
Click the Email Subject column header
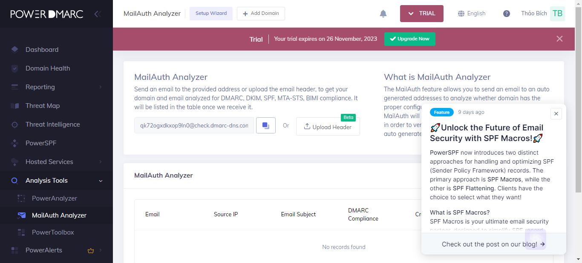299,215
